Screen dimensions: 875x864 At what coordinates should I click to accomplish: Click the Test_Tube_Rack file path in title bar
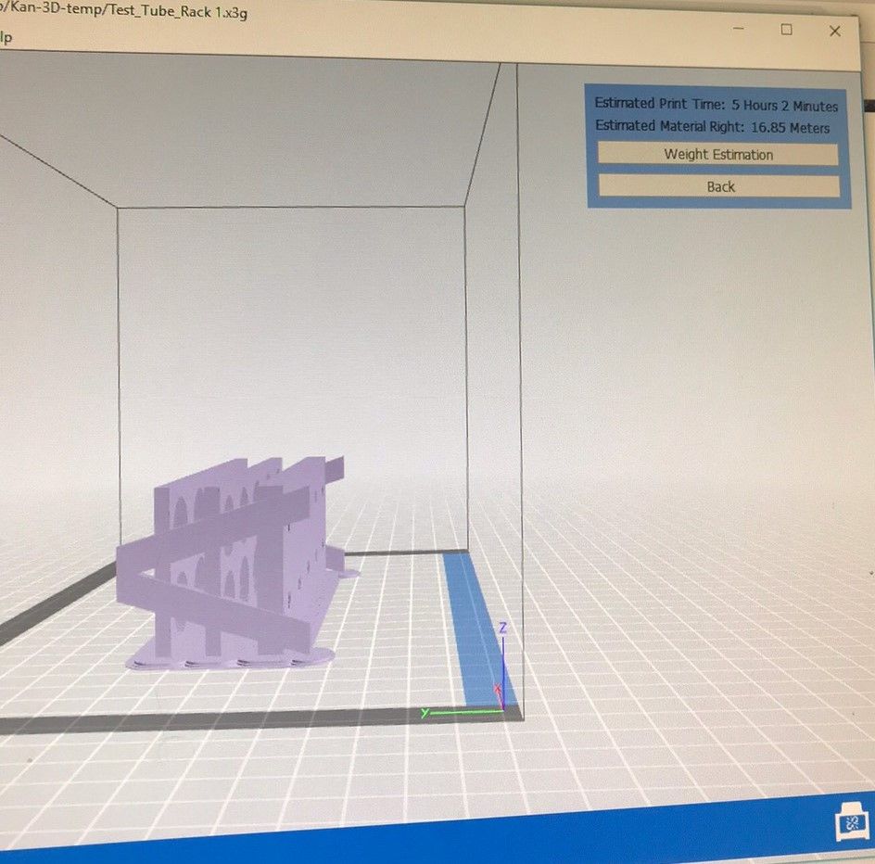[x=130, y=12]
